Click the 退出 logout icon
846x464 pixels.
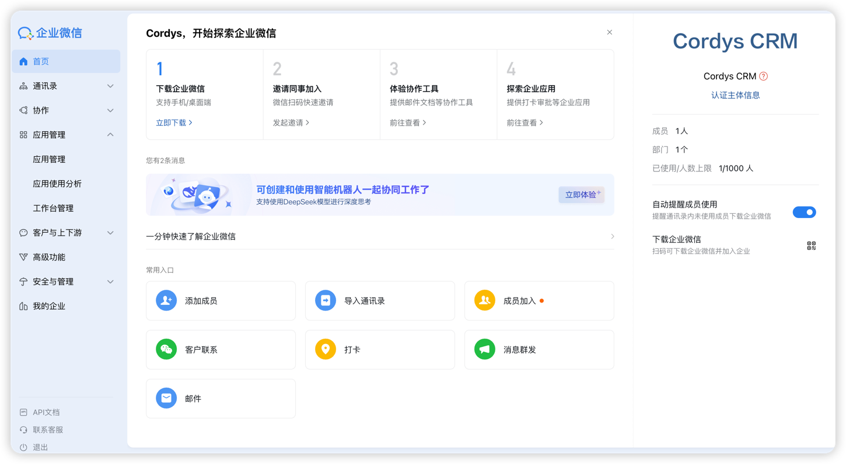[22, 447]
